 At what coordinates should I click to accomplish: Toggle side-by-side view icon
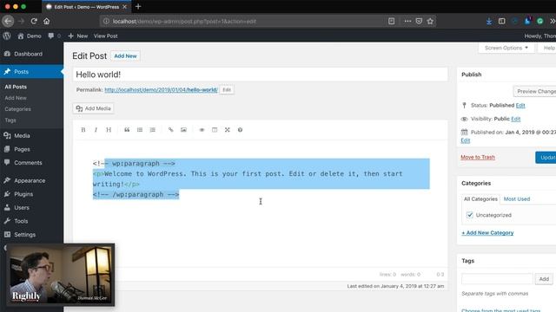click(x=215, y=130)
